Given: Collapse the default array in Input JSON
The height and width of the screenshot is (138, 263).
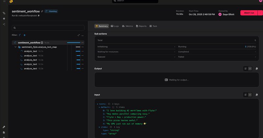Looking at the screenshot, I should tap(99, 107).
